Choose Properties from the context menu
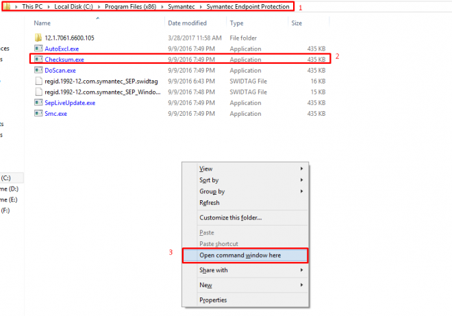 245,300
